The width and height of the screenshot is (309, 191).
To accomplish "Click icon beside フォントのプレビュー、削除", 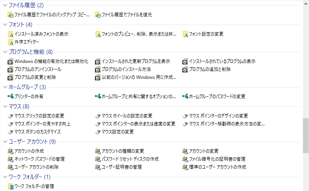I will click(x=98, y=34).
